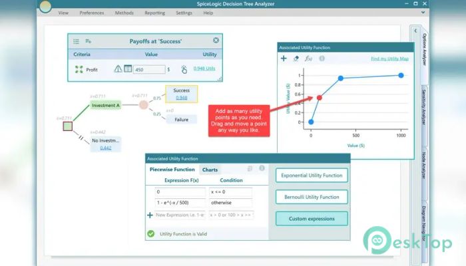This screenshot has width=466, height=266.
Task: Select the blue utility point at value 1000
Action: pyautogui.click(x=401, y=75)
